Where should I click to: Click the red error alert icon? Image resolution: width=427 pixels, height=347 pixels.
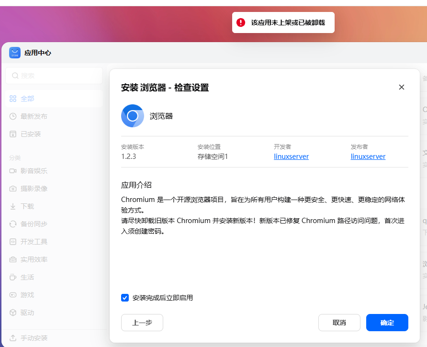(241, 22)
